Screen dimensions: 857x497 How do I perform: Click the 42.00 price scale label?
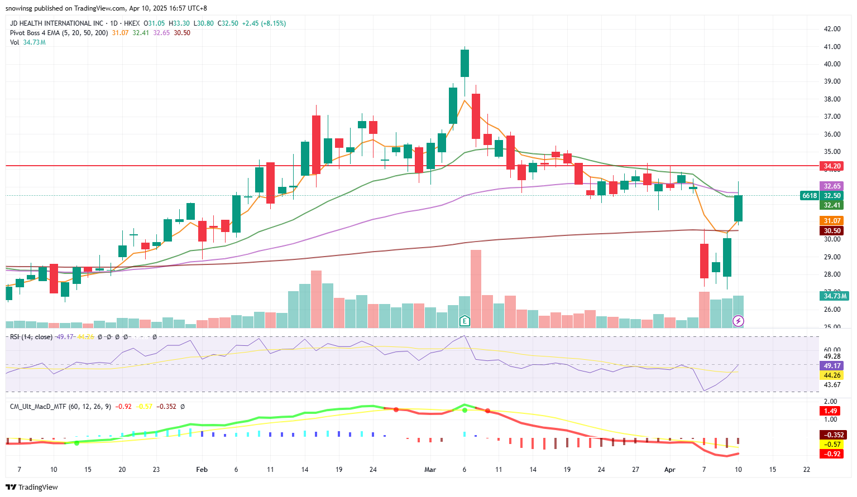832,29
